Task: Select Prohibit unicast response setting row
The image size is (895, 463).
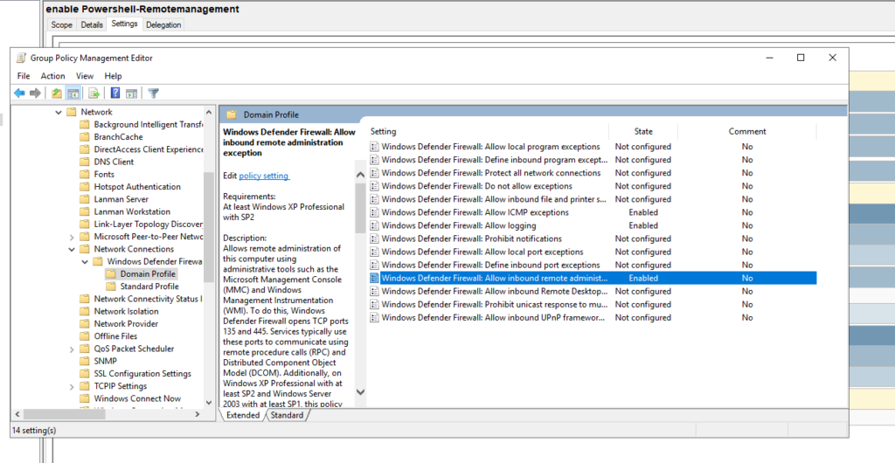Action: coord(593,305)
